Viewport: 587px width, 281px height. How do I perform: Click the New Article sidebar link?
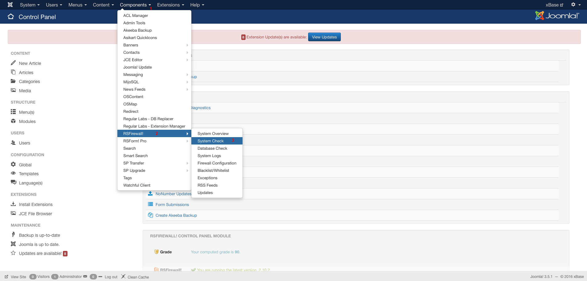tap(30, 63)
